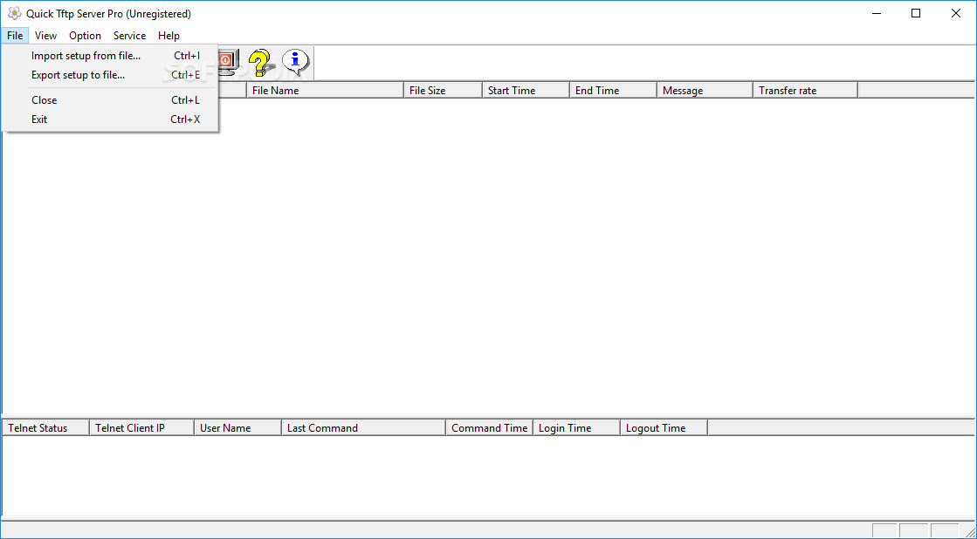Sort by File Name column header
The height and width of the screenshot is (539, 977).
pyautogui.click(x=326, y=90)
